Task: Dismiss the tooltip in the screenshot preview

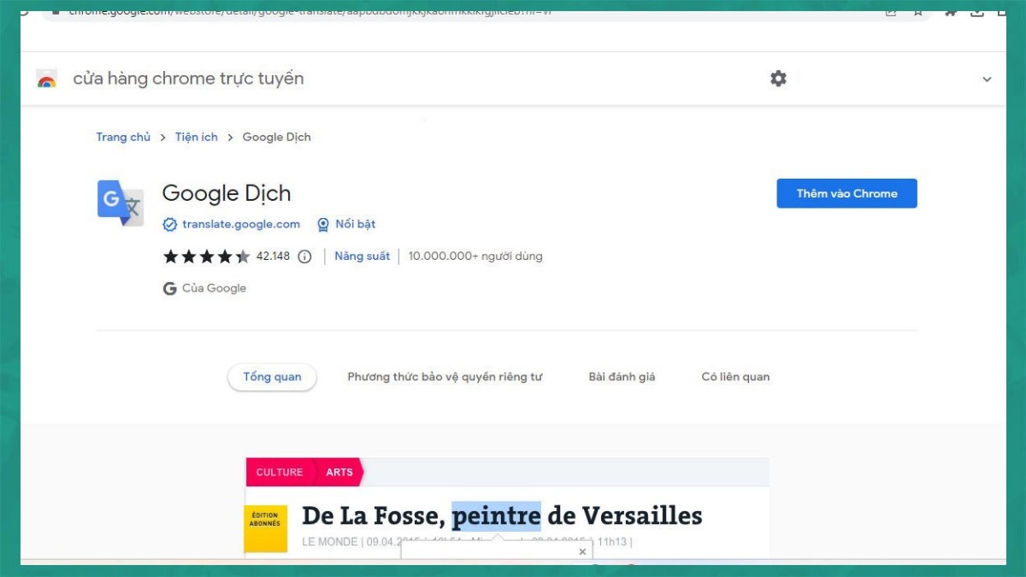Action: pos(582,551)
